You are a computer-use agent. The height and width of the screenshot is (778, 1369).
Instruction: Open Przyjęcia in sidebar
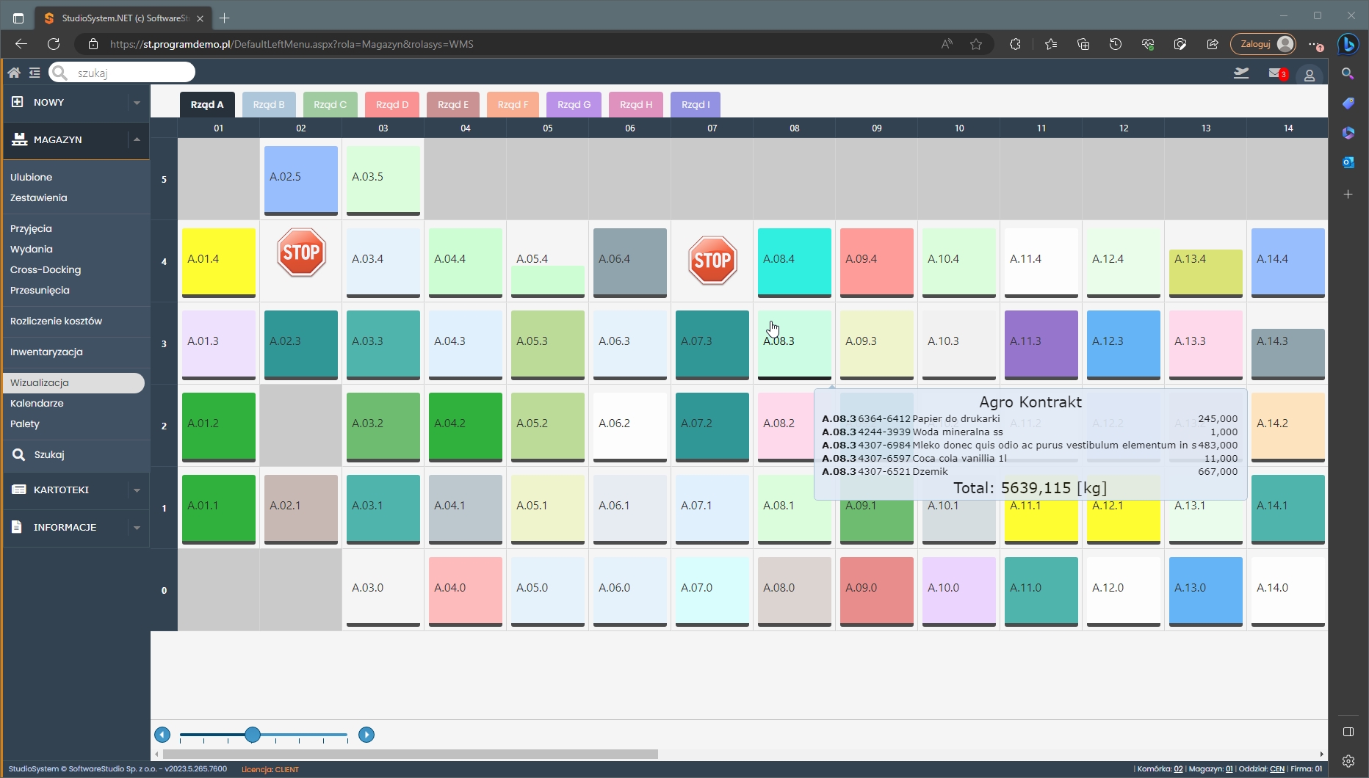point(31,229)
